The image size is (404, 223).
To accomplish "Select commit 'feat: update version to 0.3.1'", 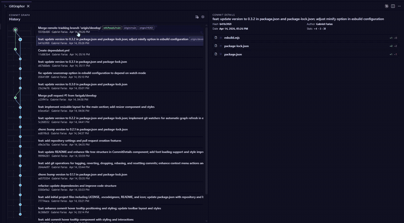I will coord(120,63).
